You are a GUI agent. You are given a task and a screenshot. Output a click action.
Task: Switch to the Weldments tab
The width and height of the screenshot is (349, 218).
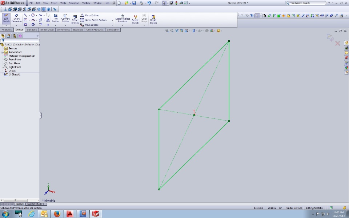pos(63,29)
